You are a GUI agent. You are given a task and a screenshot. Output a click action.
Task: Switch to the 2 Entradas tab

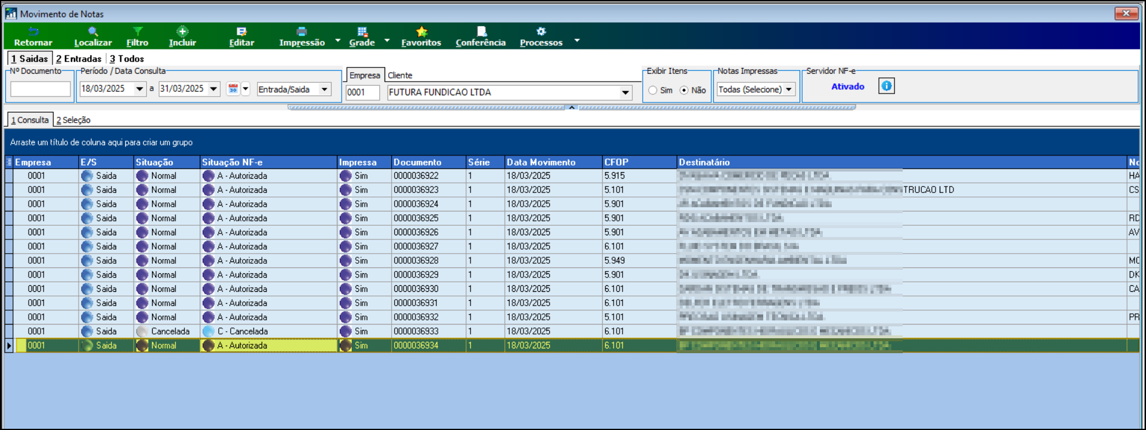click(x=79, y=58)
